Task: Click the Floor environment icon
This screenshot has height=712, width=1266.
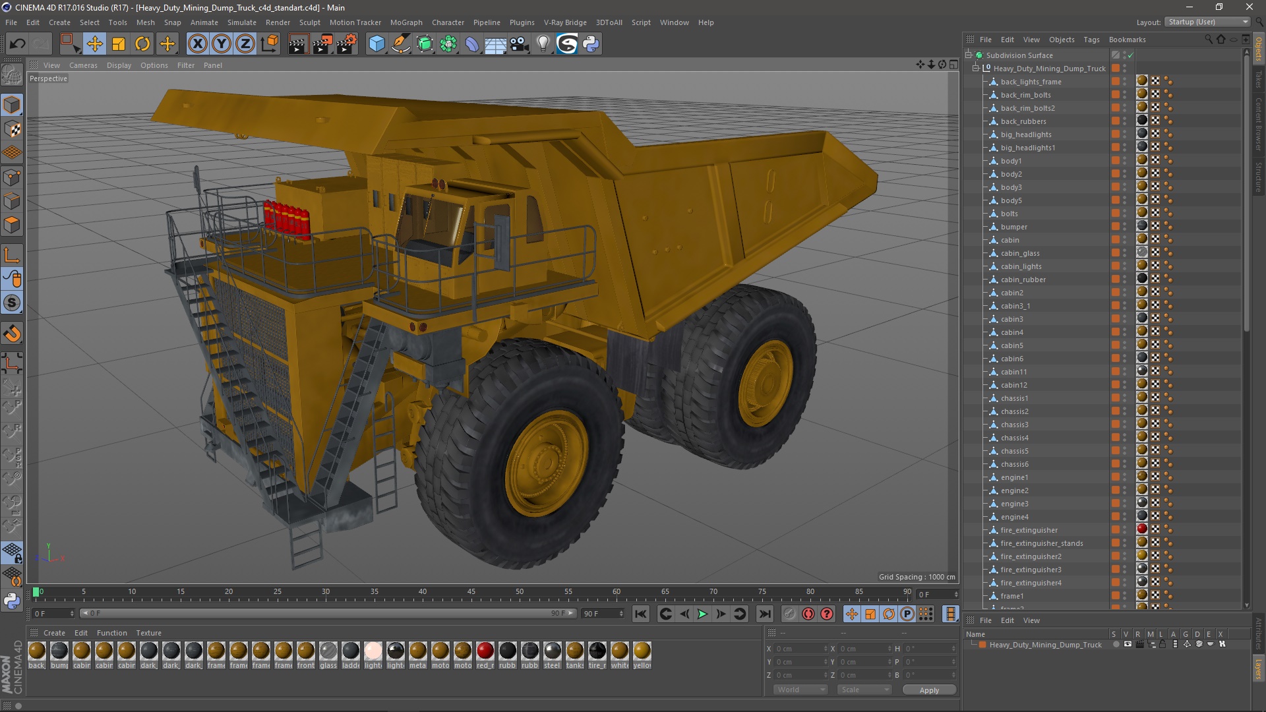Action: pyautogui.click(x=496, y=44)
